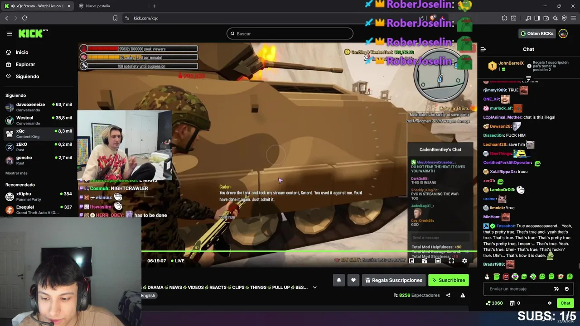
Task: Open the Brave playlist music icon
Action: point(528,18)
